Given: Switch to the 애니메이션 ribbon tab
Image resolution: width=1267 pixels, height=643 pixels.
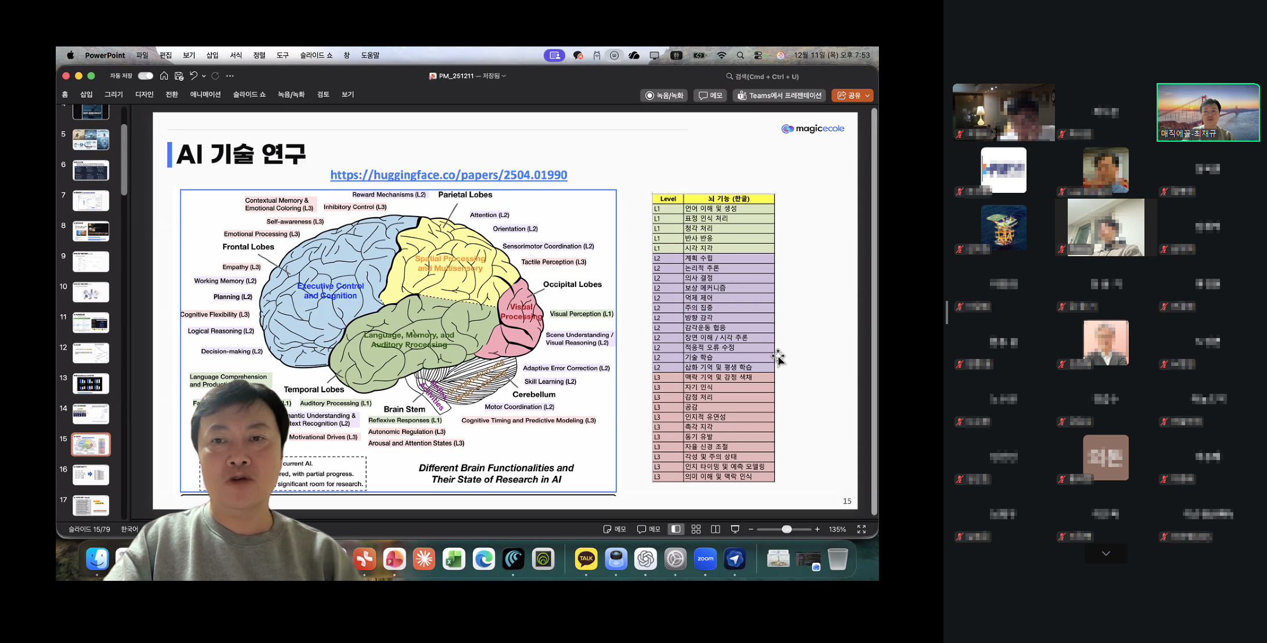Looking at the screenshot, I should [205, 94].
